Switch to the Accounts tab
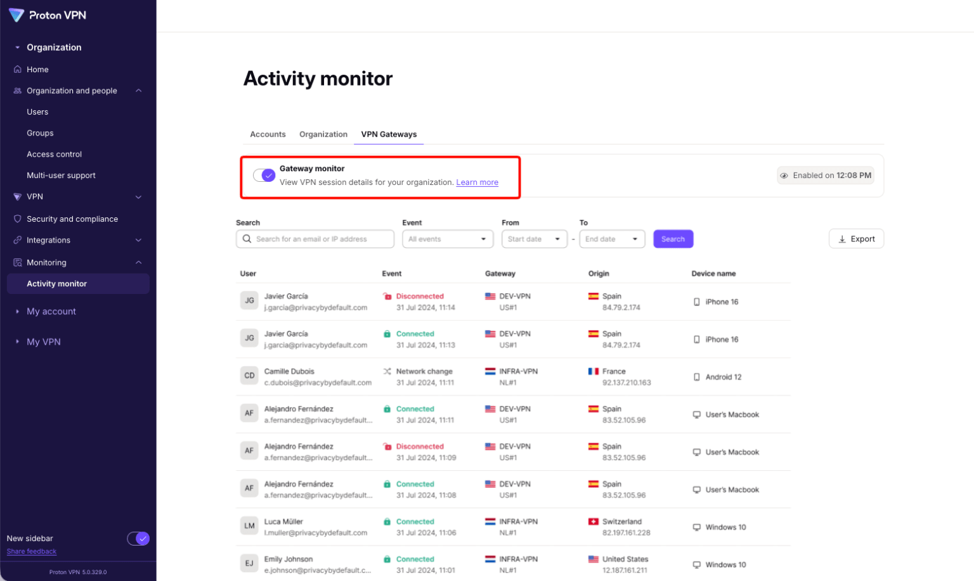 click(x=268, y=134)
